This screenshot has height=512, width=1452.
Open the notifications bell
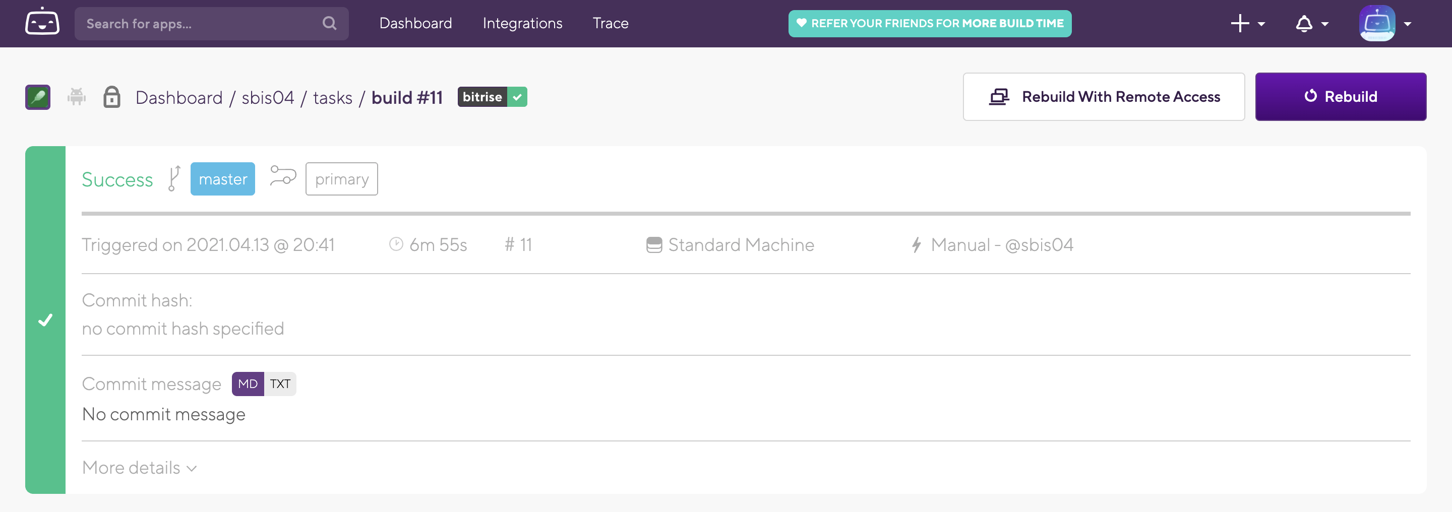[x=1304, y=23]
